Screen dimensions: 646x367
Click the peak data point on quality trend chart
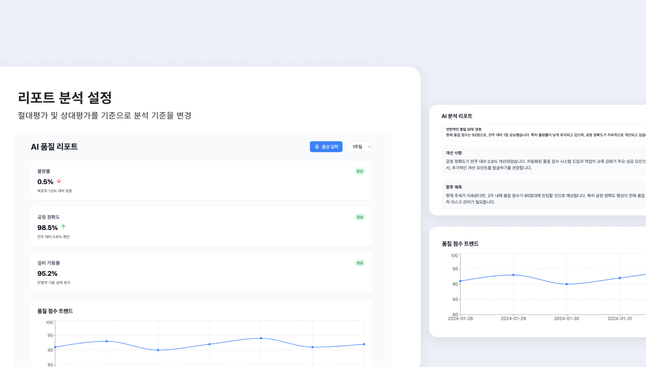[261, 338]
